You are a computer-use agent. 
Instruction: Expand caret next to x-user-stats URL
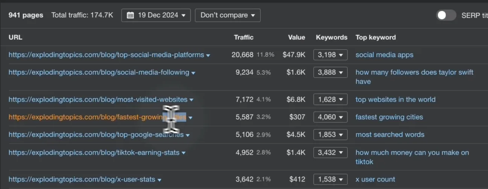tap(159, 180)
